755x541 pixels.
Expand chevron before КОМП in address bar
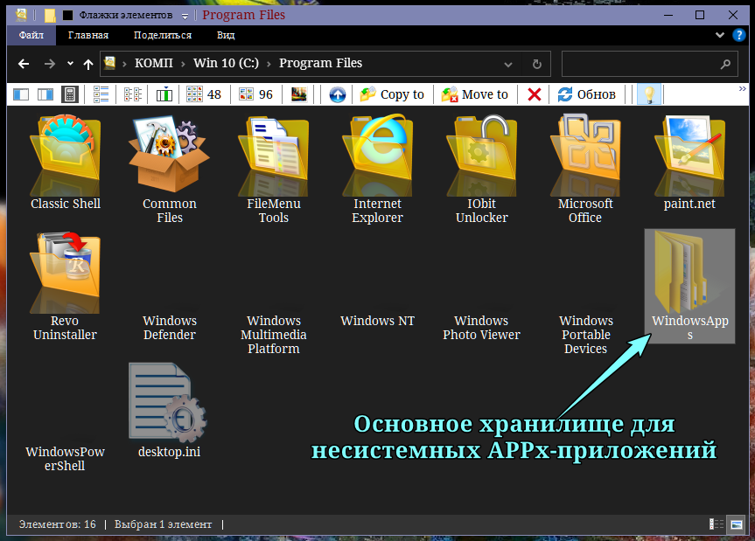124,64
